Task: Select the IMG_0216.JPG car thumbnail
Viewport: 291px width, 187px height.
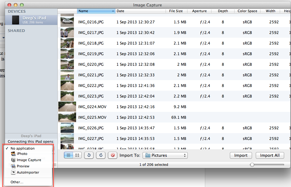Action: [67, 22]
